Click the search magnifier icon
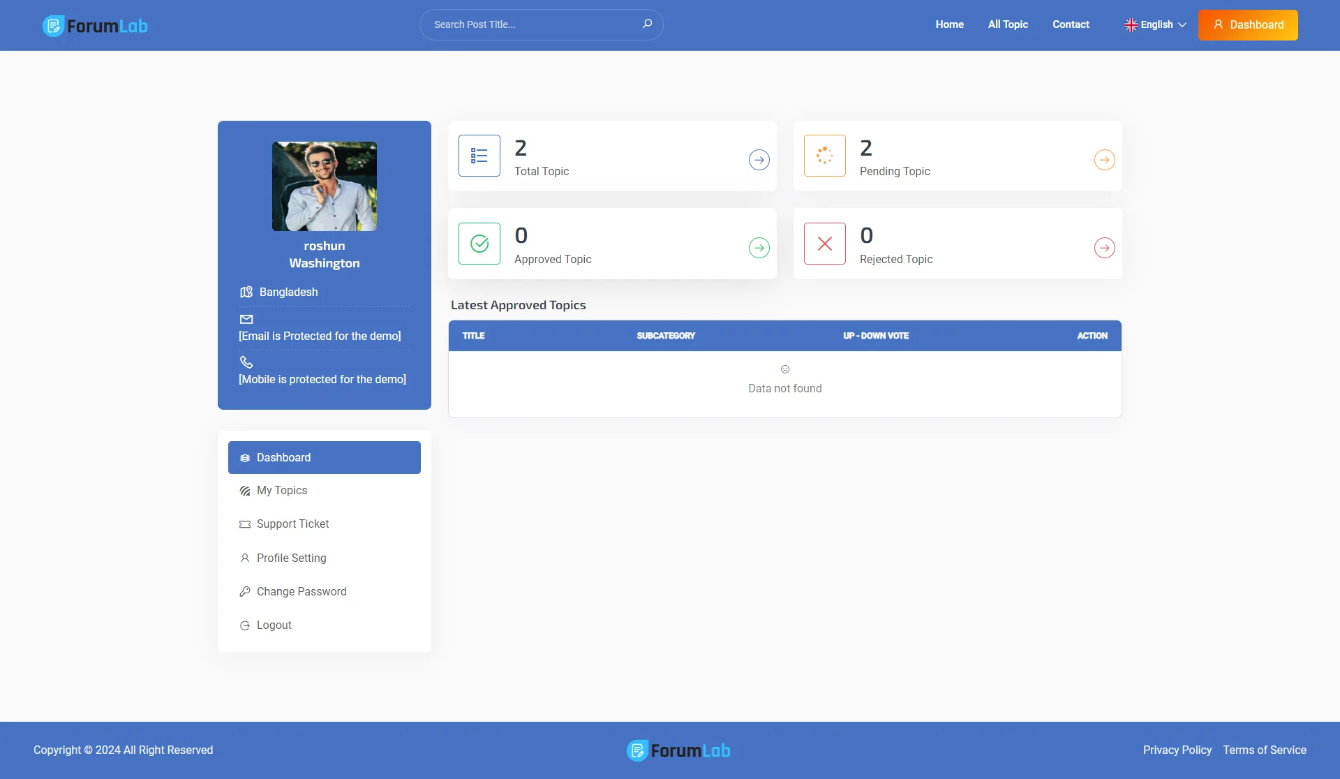 point(648,24)
